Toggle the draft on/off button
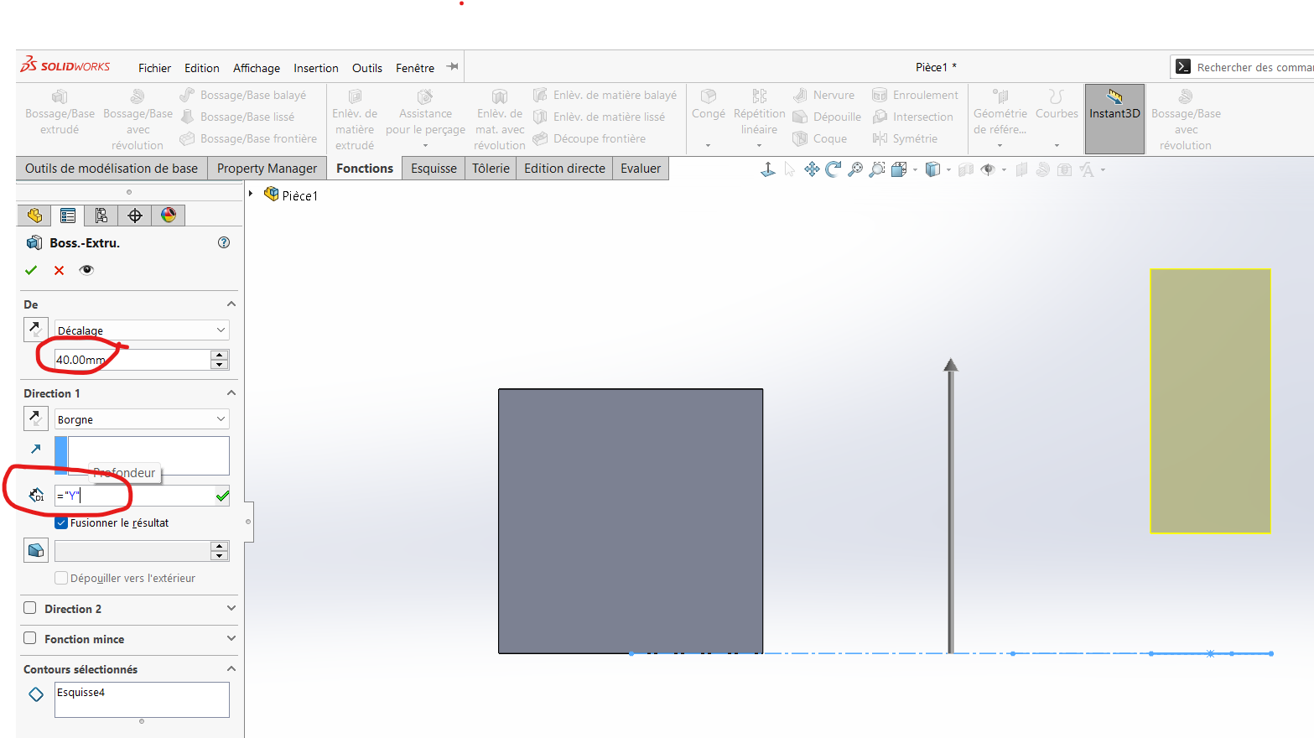This screenshot has width=1314, height=738. tap(35, 551)
